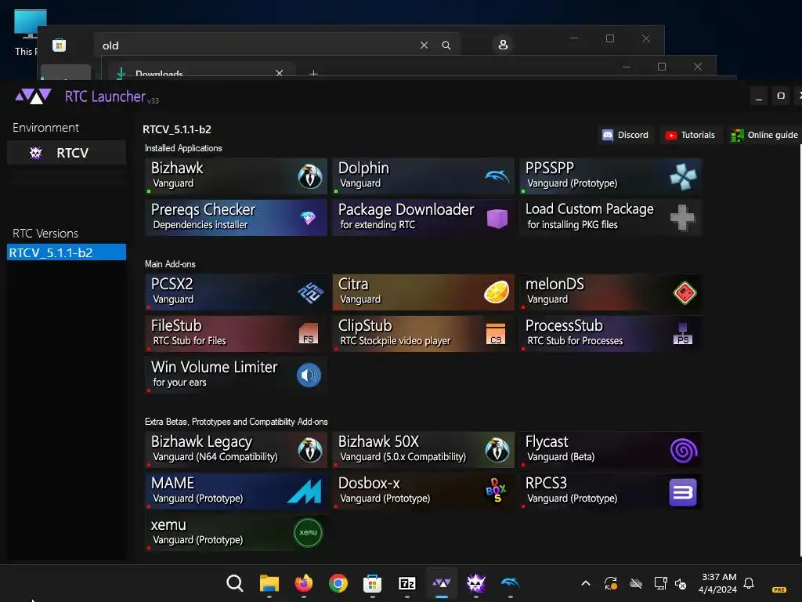Click the Dosbox-x title text
The height and width of the screenshot is (602, 802).
pos(369,483)
